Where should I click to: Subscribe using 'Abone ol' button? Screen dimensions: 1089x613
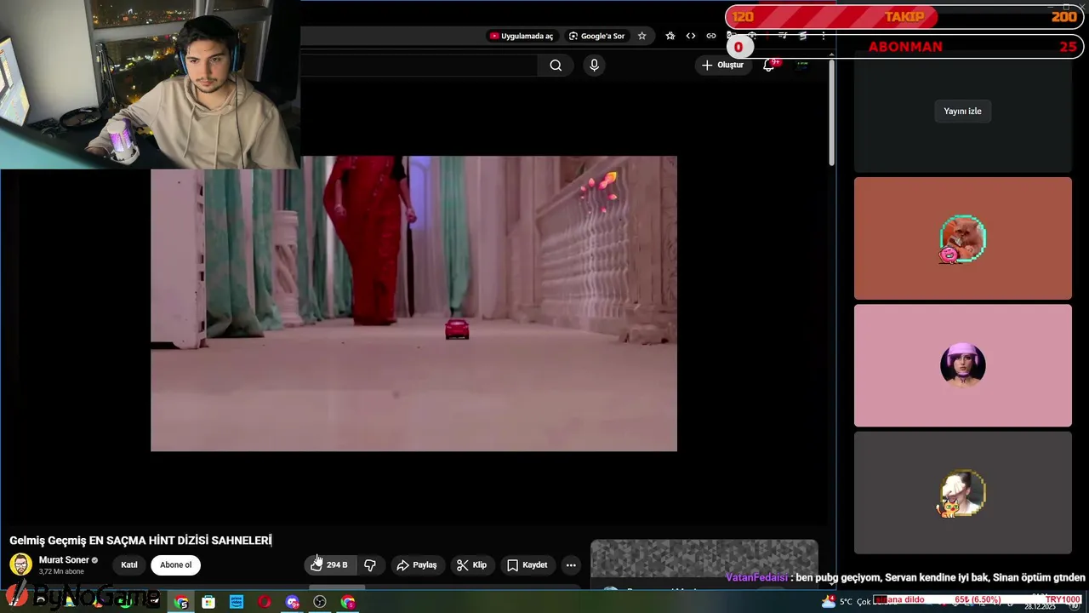(176, 564)
